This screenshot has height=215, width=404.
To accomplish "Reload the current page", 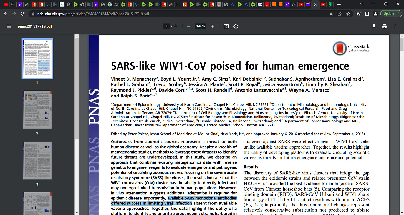I will 23,14.
